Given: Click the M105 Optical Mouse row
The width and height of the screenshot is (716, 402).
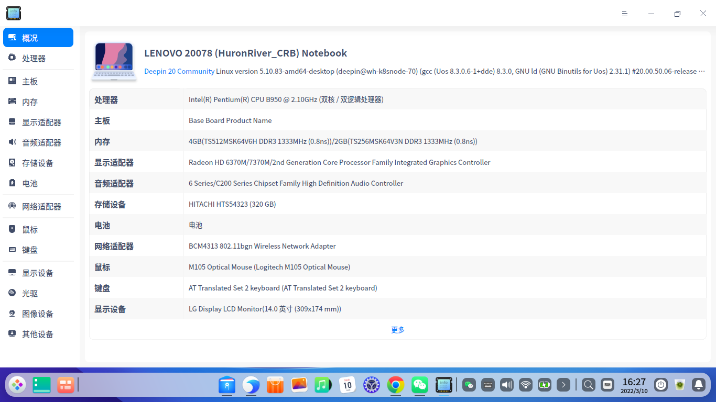Looking at the screenshot, I should pyautogui.click(x=398, y=267).
